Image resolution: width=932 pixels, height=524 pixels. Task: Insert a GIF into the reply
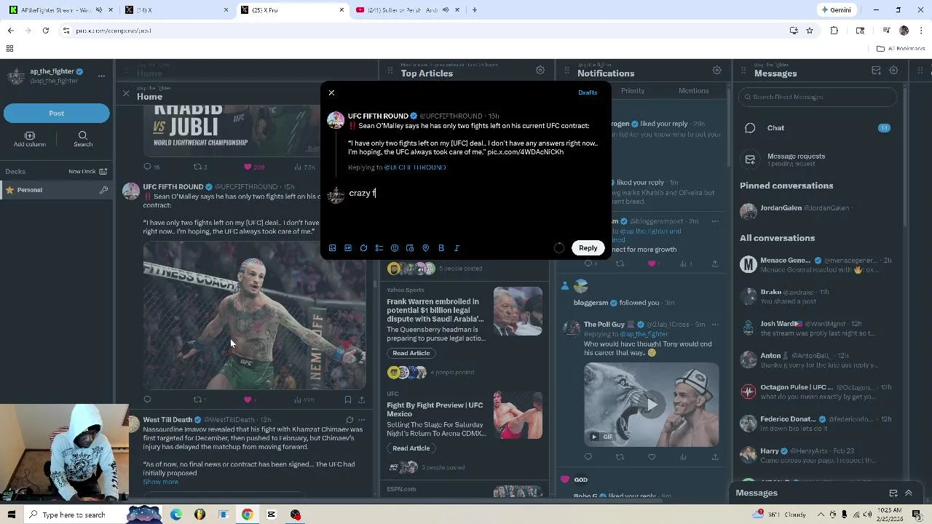[348, 248]
